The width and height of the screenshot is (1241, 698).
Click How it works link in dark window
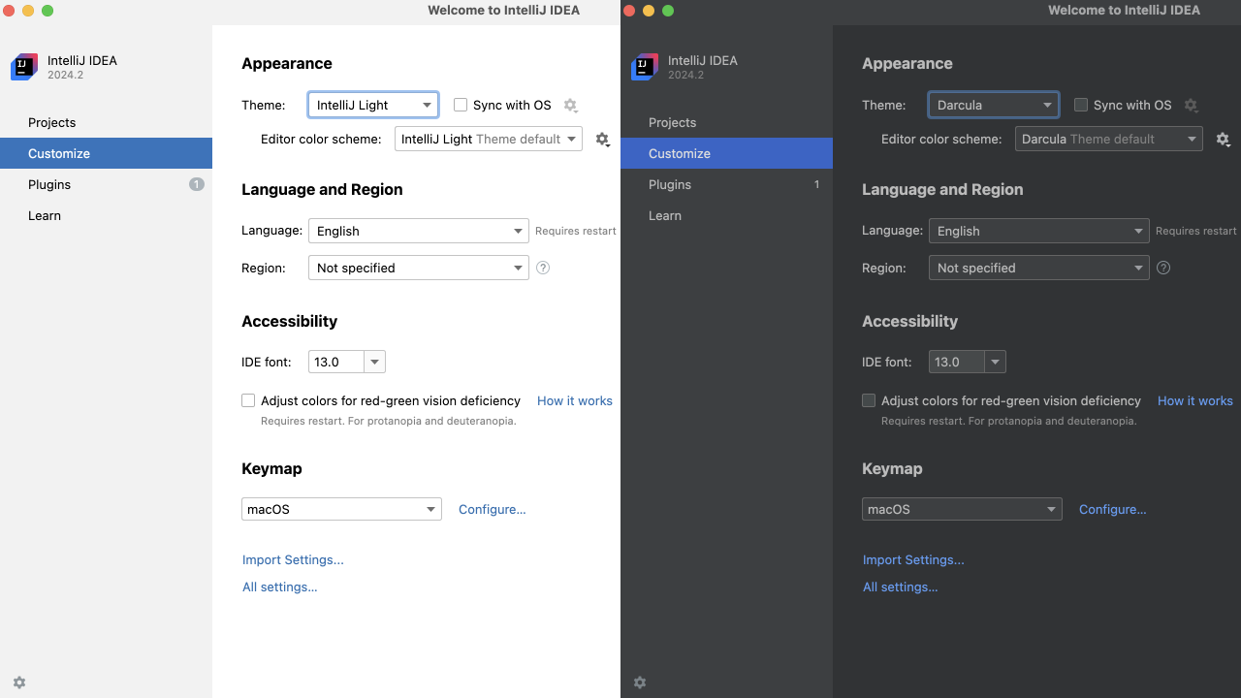click(1195, 400)
